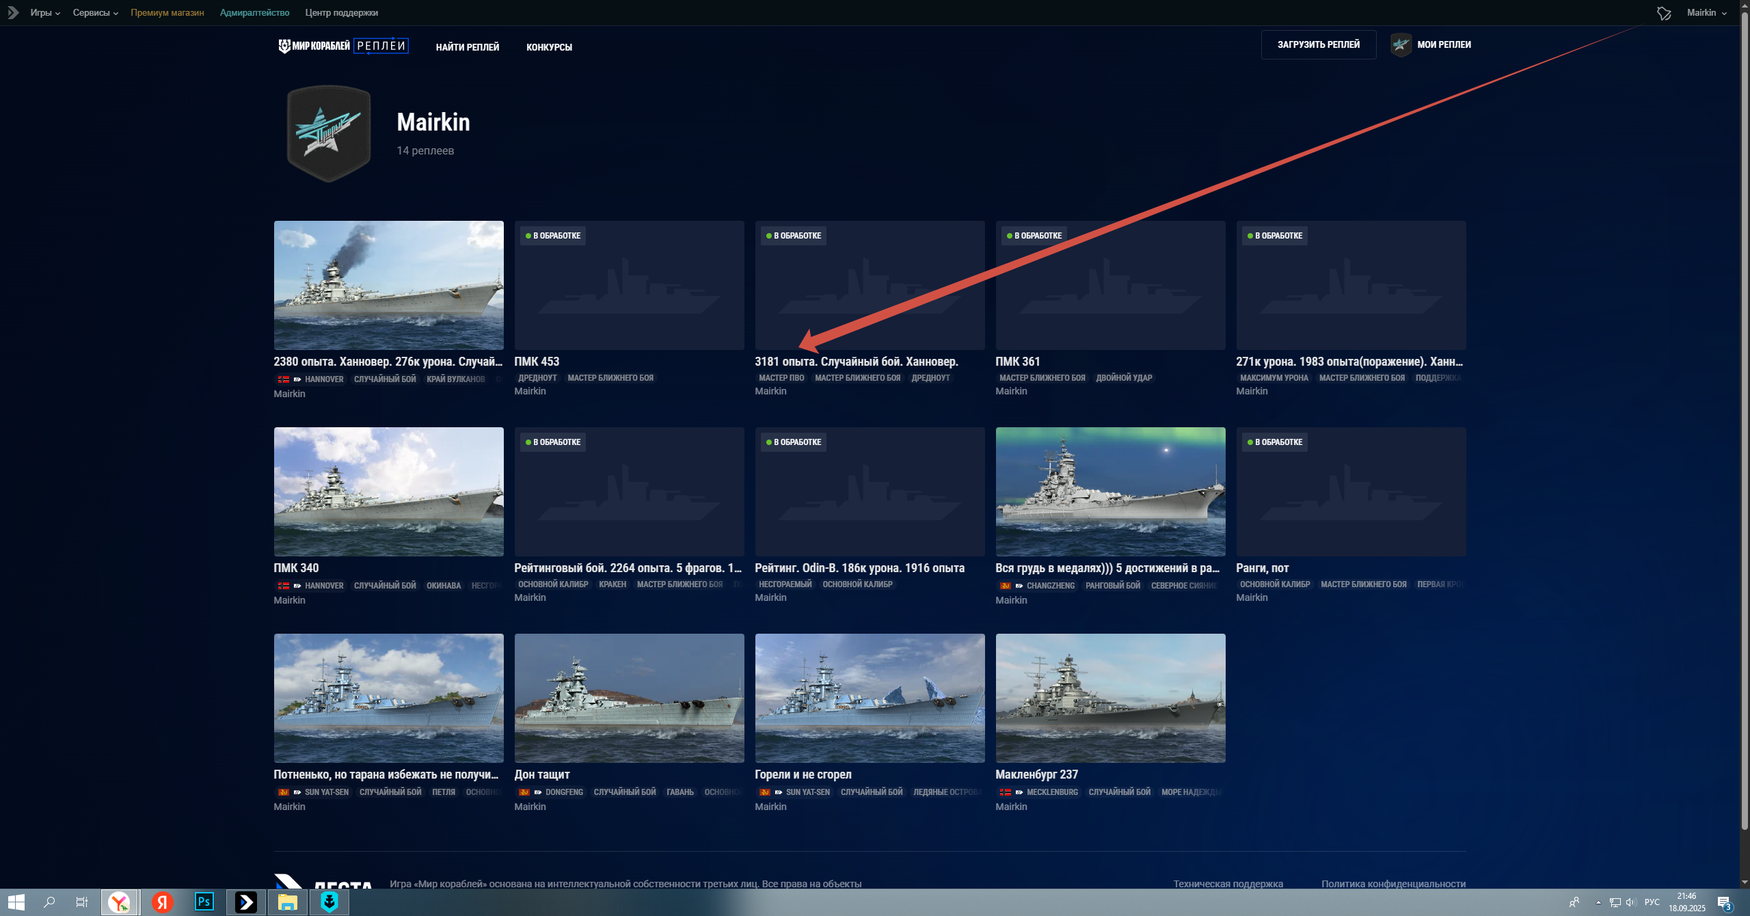This screenshot has height=916, width=1750.
Task: Click the notifications tag icon near Mairkin username
Action: coord(1664,13)
